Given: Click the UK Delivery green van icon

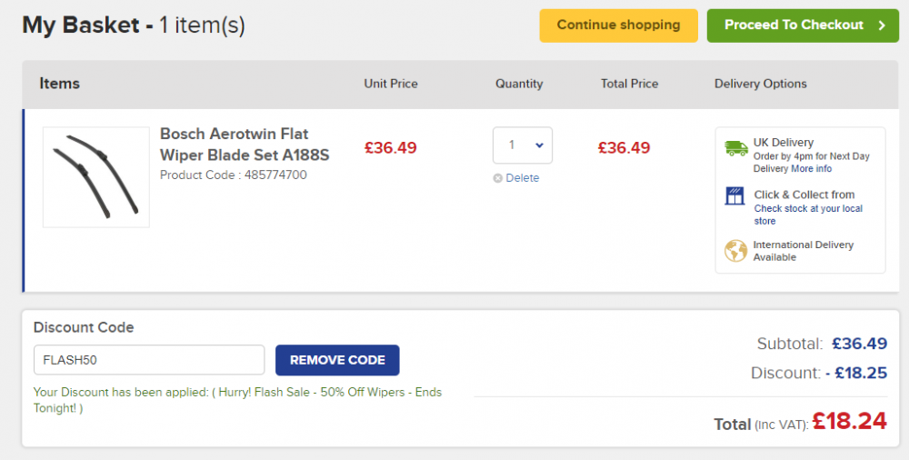Looking at the screenshot, I should point(736,148).
